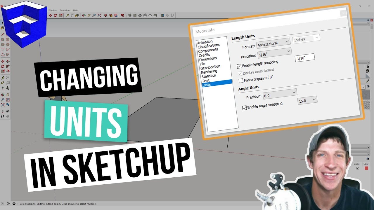Select Dimensions in the Model Info list
374x210 pixels.
click(208, 59)
